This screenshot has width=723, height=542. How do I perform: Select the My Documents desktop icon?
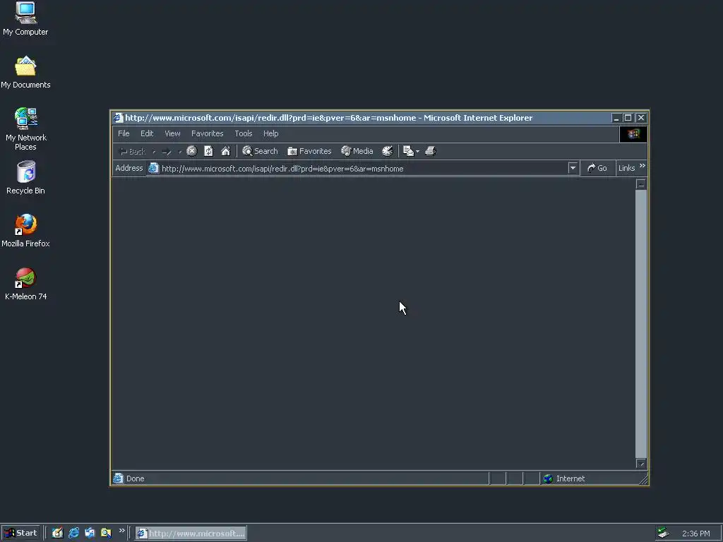coord(25,72)
